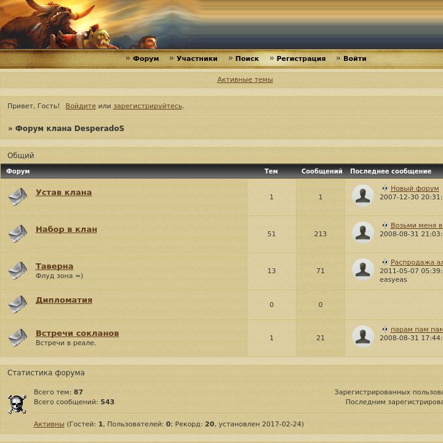Click envelope icon beside Устав клана
This screenshot has height=443, width=443.
click(x=17, y=196)
